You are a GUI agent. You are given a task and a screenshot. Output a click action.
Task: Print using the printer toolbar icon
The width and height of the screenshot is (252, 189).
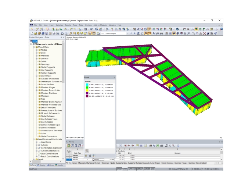tap(54, 33)
